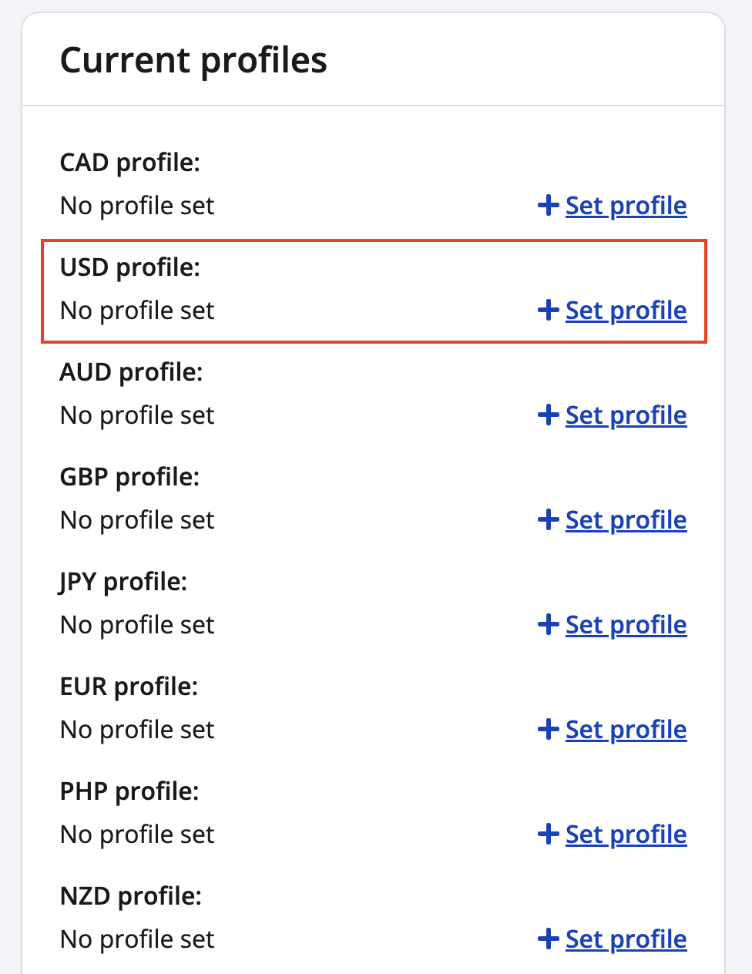Click No profile set text under EUR

point(137,730)
